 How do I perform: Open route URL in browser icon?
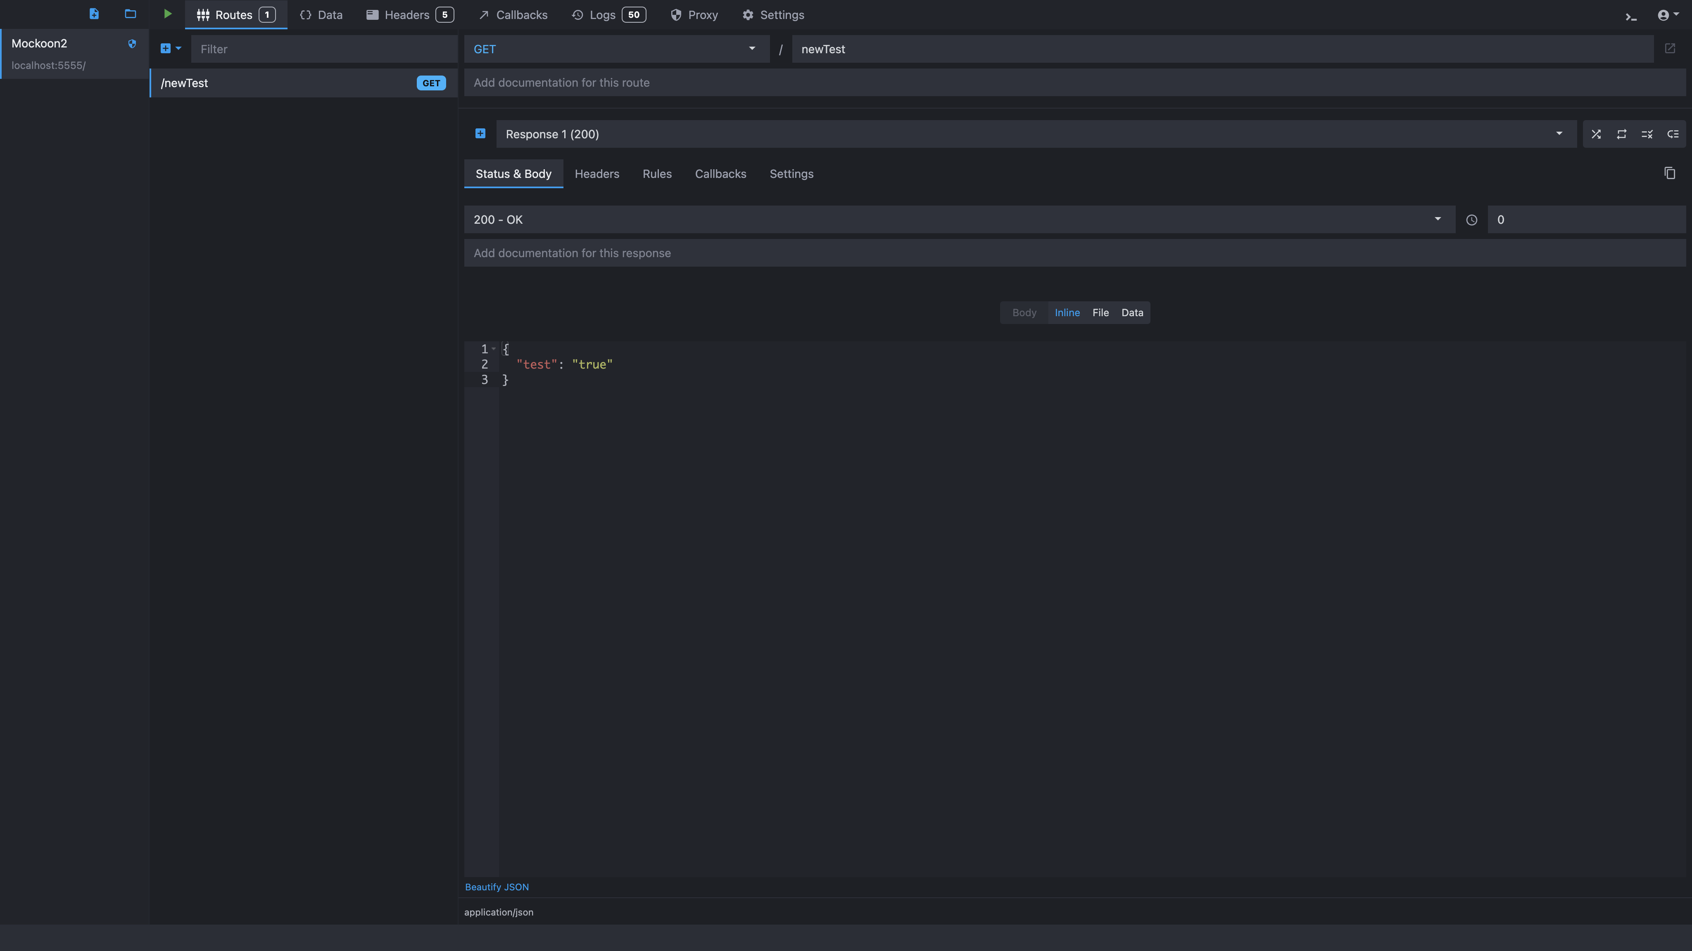coord(1670,49)
